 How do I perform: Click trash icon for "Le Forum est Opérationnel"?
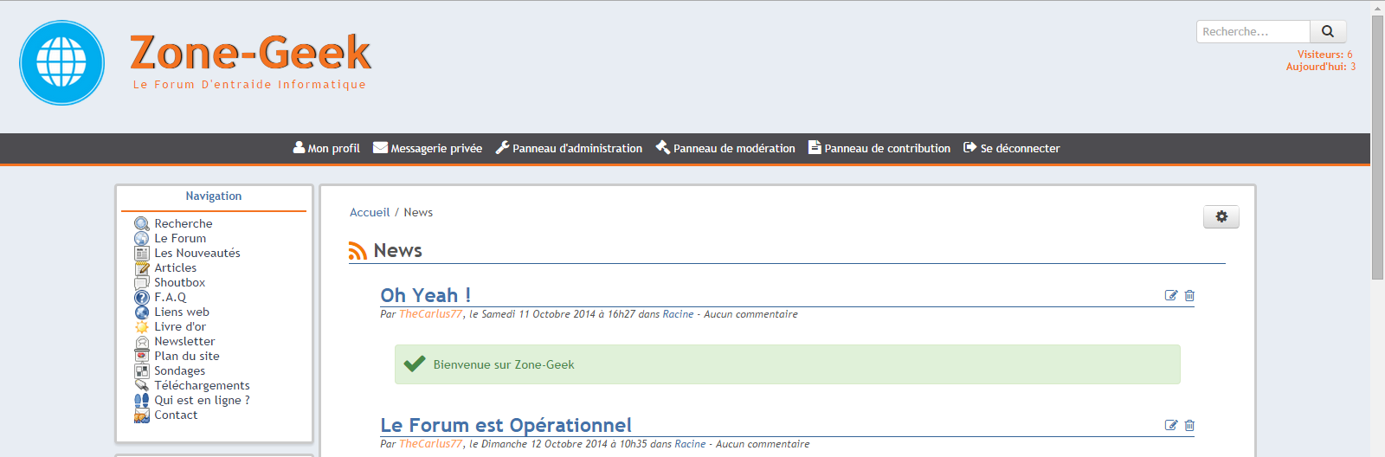[x=1189, y=426]
